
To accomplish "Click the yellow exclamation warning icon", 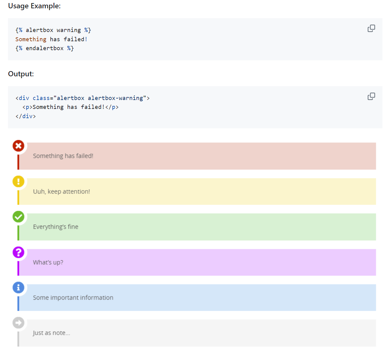I will tap(18, 181).
